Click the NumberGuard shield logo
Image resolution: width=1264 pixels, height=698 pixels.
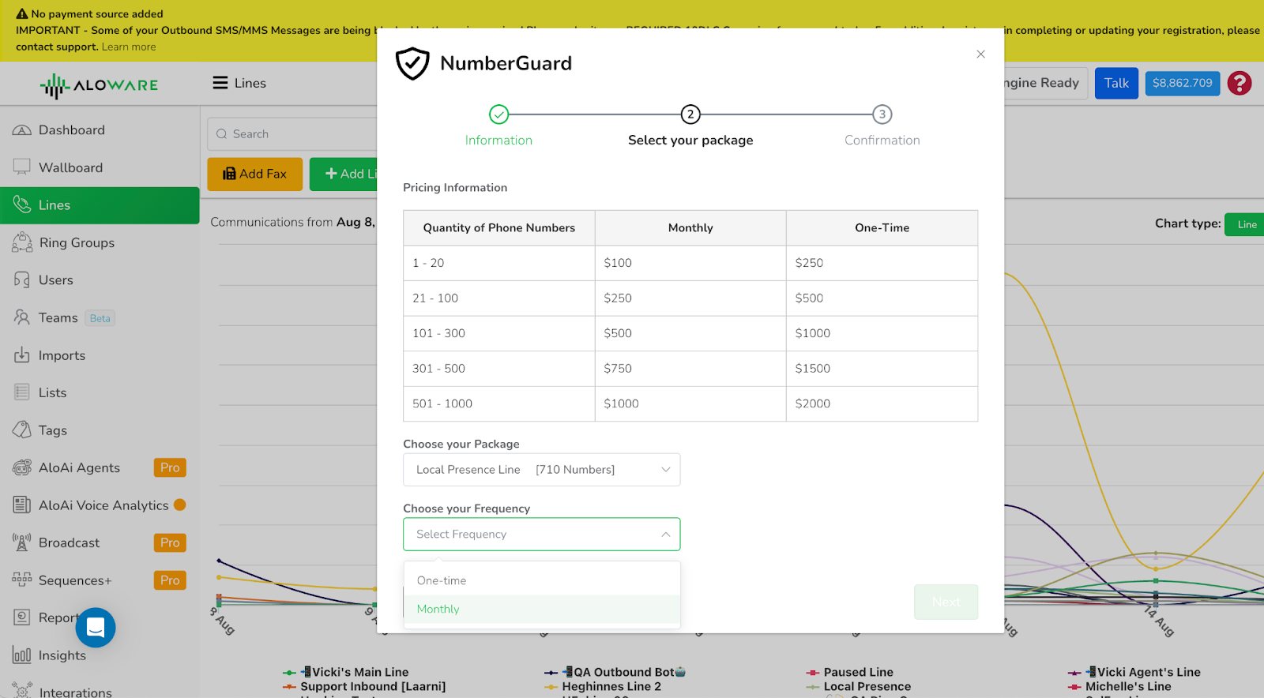412,63
